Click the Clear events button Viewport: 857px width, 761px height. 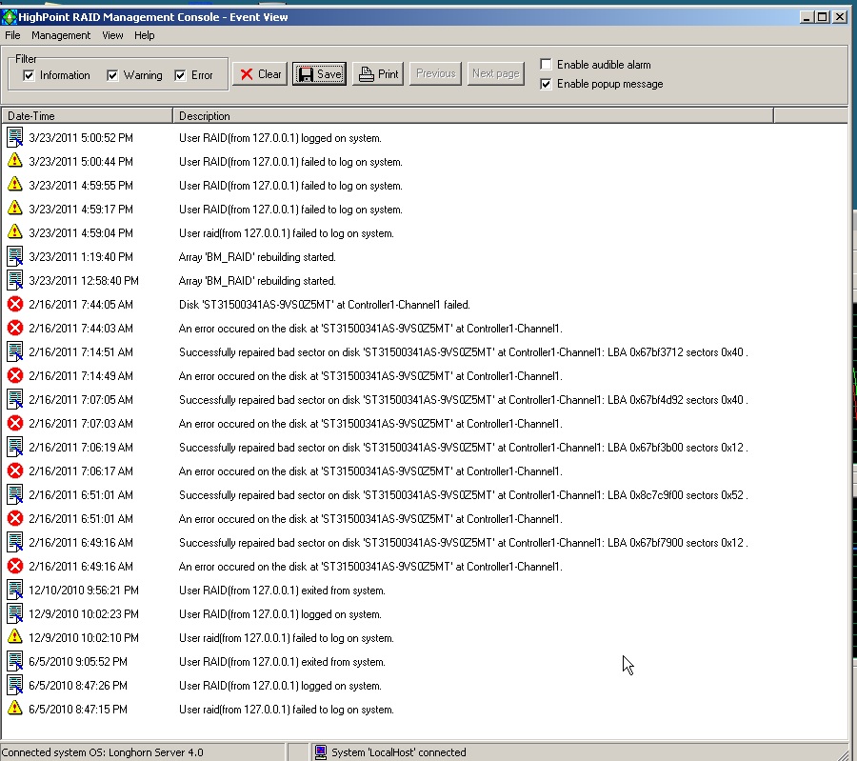coord(260,73)
